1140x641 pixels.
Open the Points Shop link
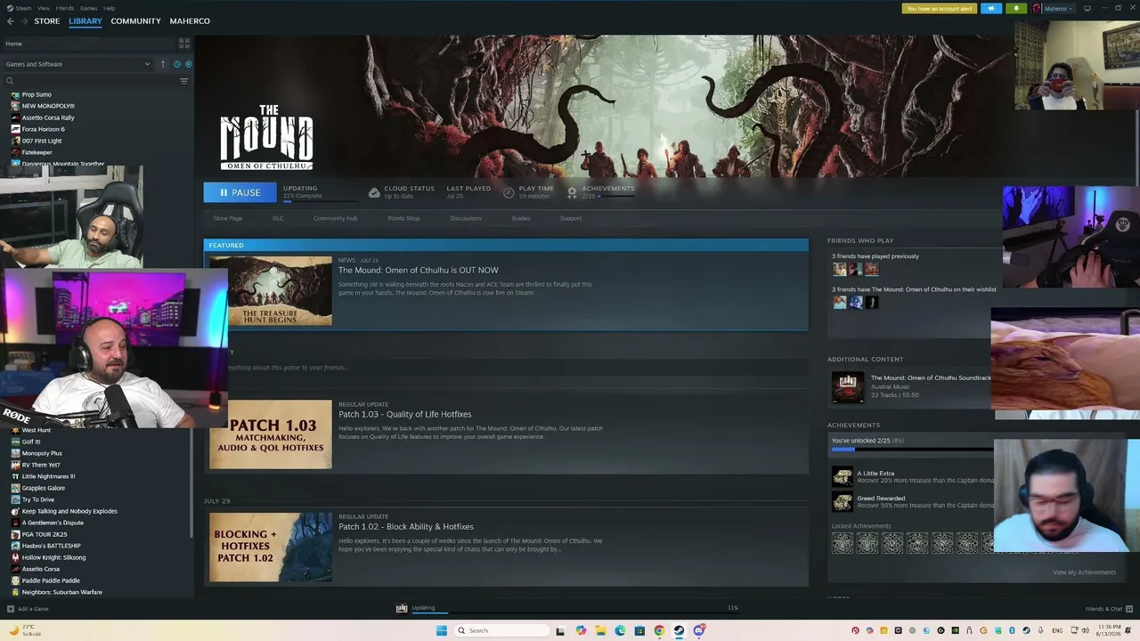[403, 218]
